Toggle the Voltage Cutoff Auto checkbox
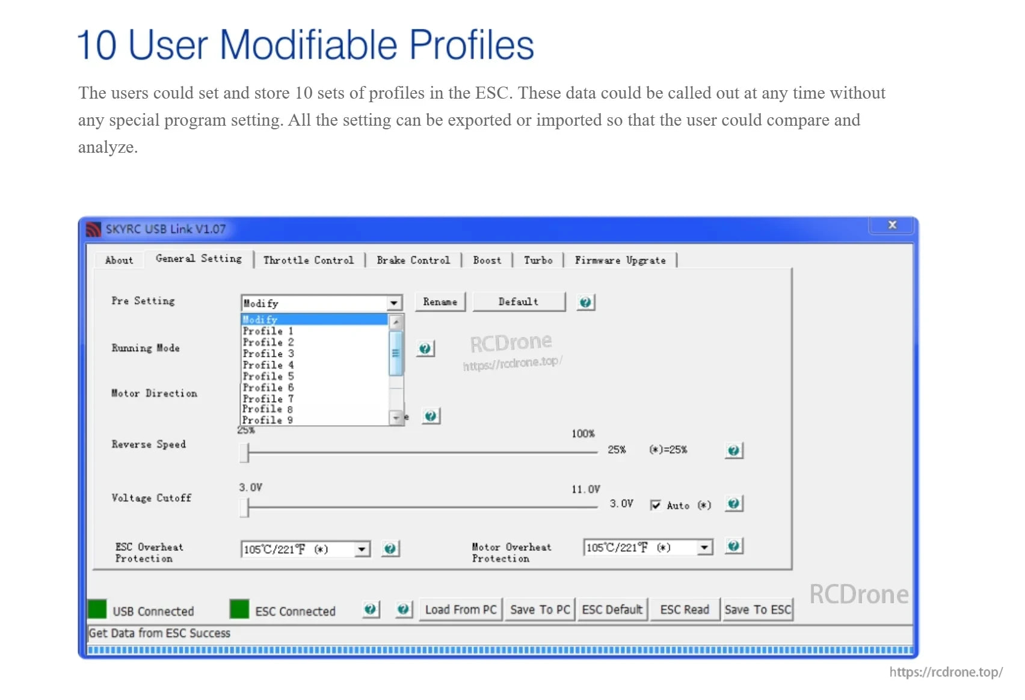This screenshot has width=1025, height=700. pyautogui.click(x=655, y=505)
